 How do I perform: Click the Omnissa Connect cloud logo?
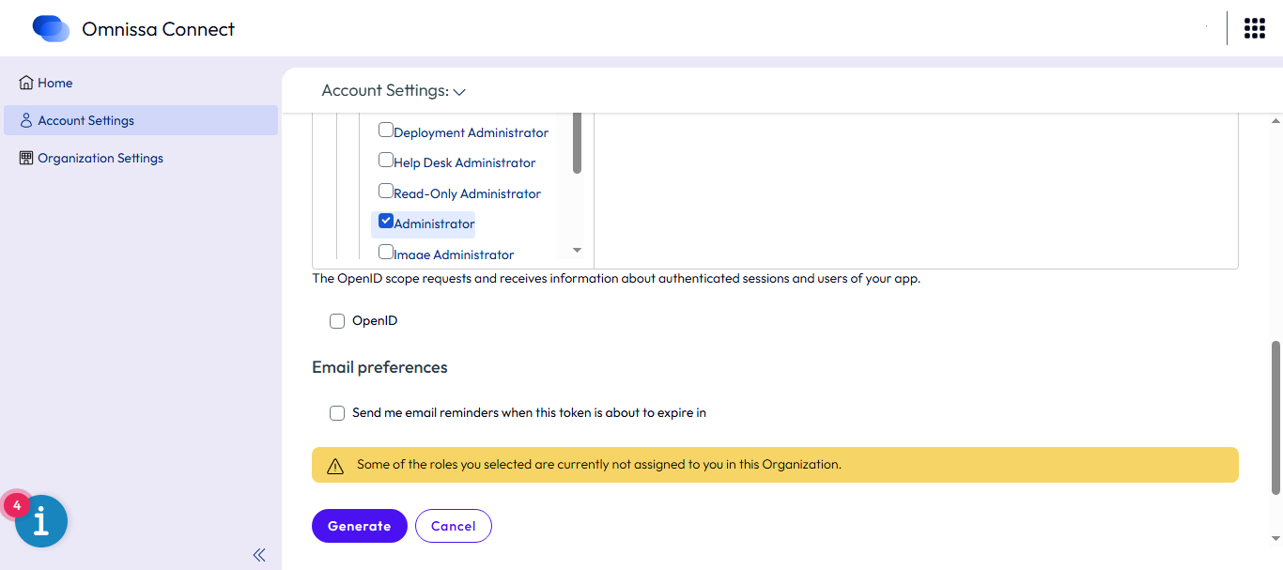pyautogui.click(x=51, y=29)
